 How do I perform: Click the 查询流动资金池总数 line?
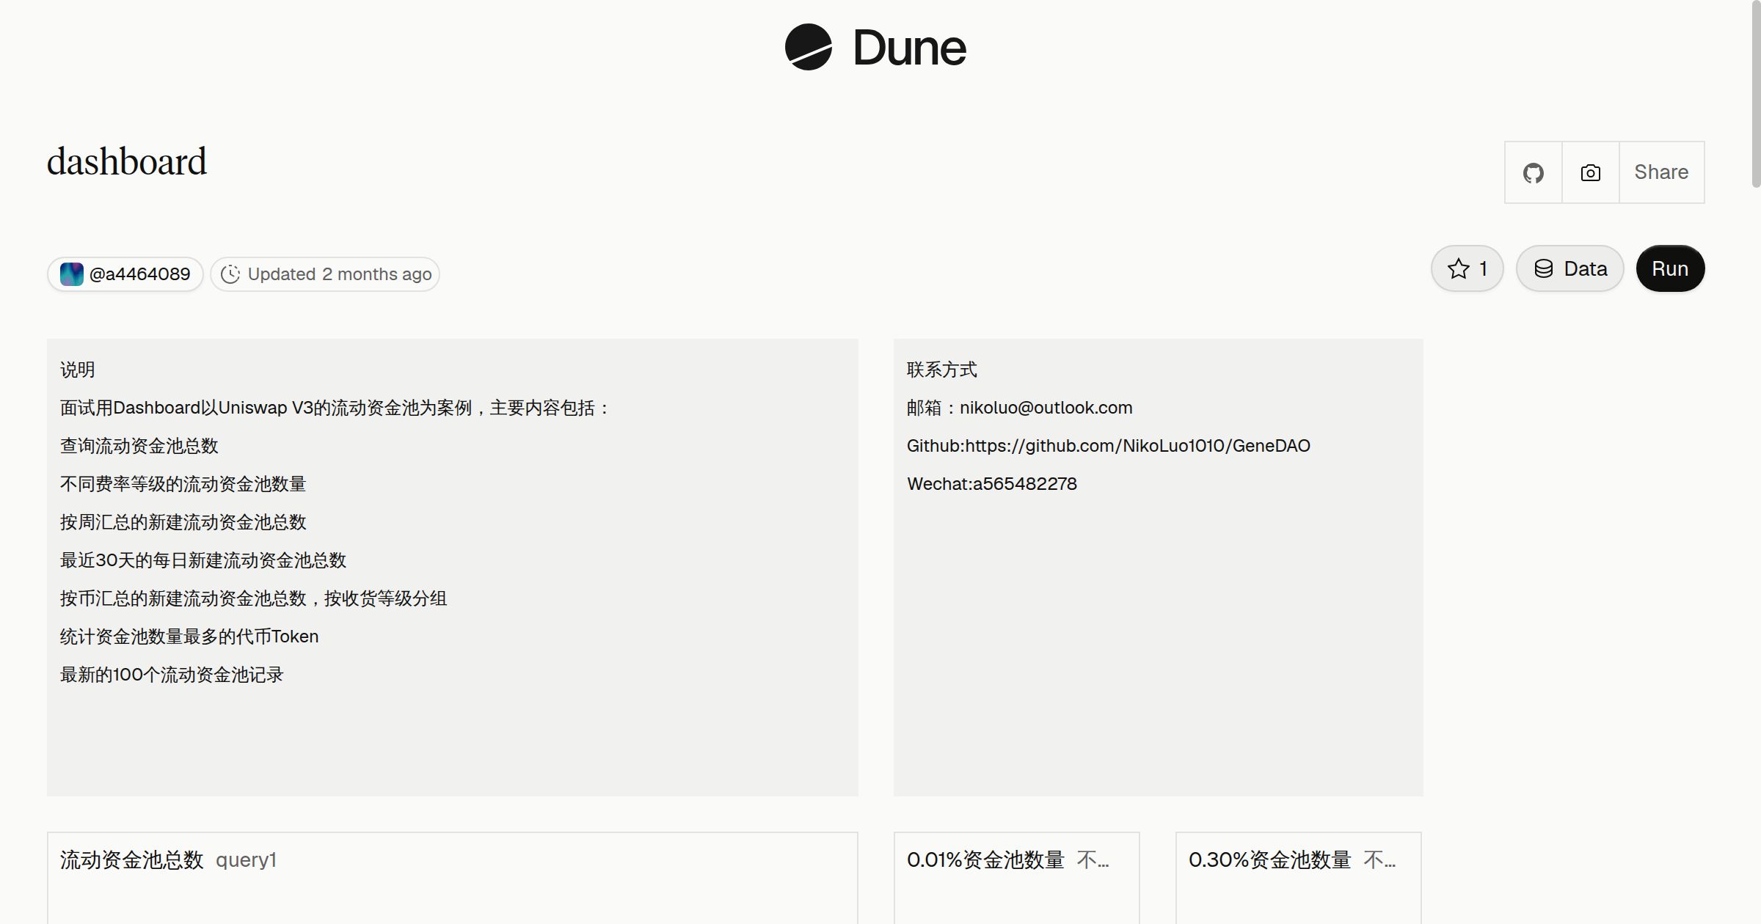[139, 446]
